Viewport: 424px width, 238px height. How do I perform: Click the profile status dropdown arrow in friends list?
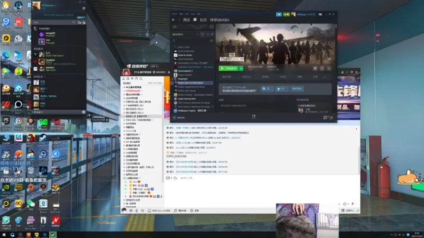pos(58,5)
